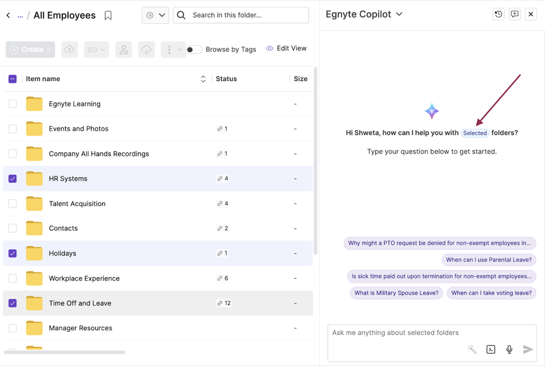This screenshot has height=366, width=545.
Task: Open the Item name sort chevron
Action: click(x=203, y=78)
